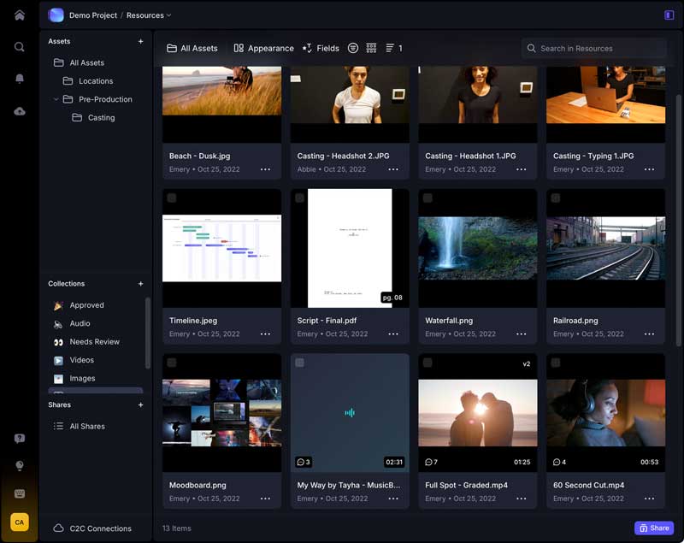684x543 pixels.
Task: Tick the Waterfall.png checkbox
Action: pos(427,198)
